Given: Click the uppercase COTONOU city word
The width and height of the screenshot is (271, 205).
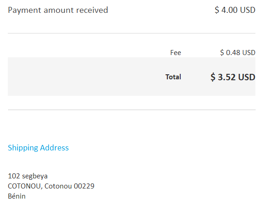Looking at the screenshot, I should coord(25,186).
